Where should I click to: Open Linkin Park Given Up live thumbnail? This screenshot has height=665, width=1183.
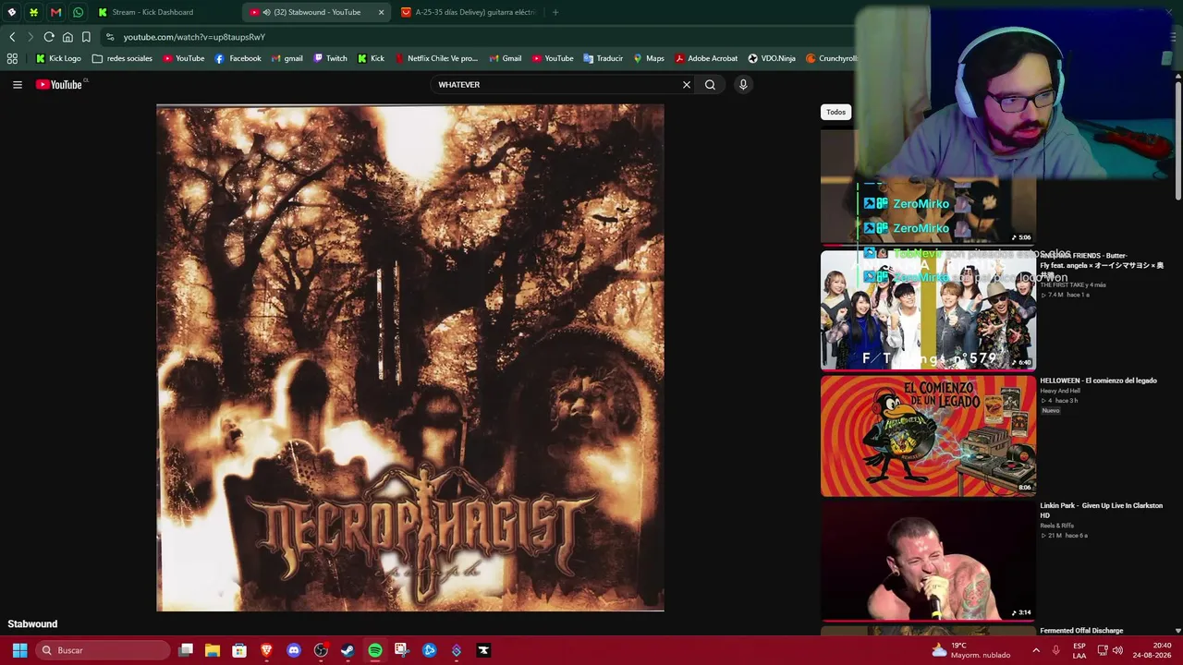[x=928, y=561]
